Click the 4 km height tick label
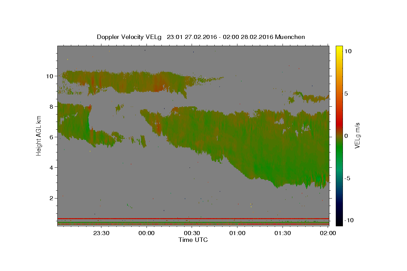 pos(52,168)
